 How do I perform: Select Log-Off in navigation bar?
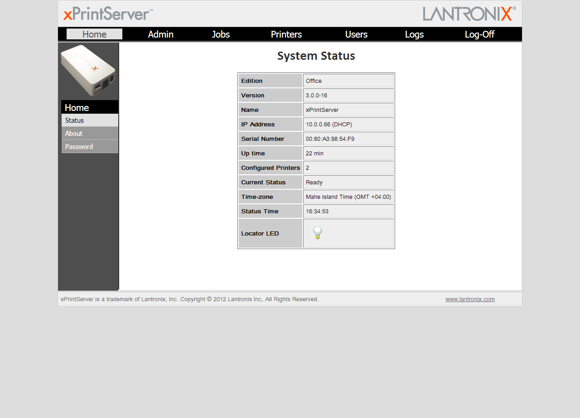tap(479, 34)
